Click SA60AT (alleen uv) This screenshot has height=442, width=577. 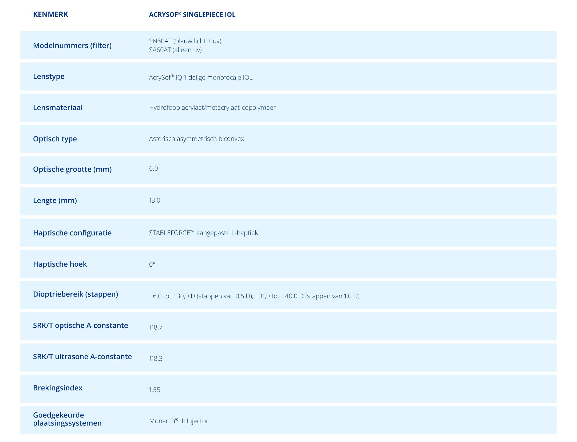click(x=175, y=50)
